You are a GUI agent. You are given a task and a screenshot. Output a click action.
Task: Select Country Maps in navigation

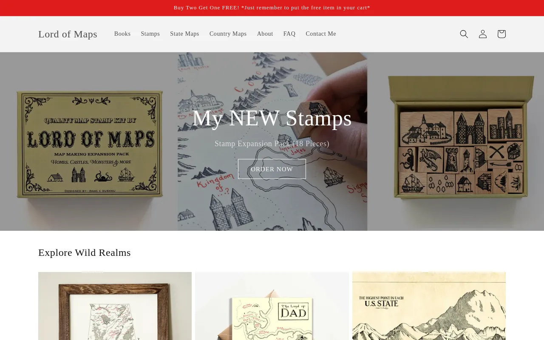(x=228, y=34)
